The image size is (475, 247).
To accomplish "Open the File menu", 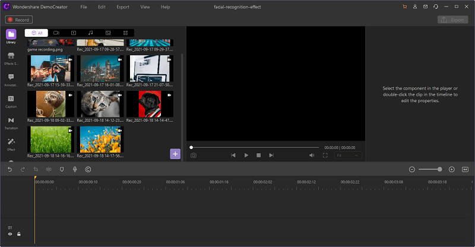I will [84, 7].
